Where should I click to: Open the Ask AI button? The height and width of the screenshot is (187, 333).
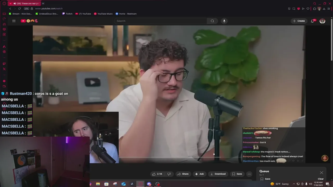(199, 174)
